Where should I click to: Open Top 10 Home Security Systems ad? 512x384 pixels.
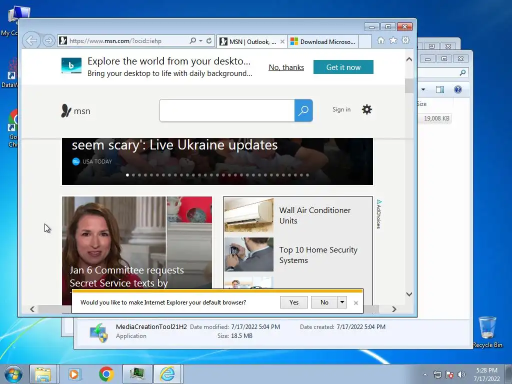point(318,255)
